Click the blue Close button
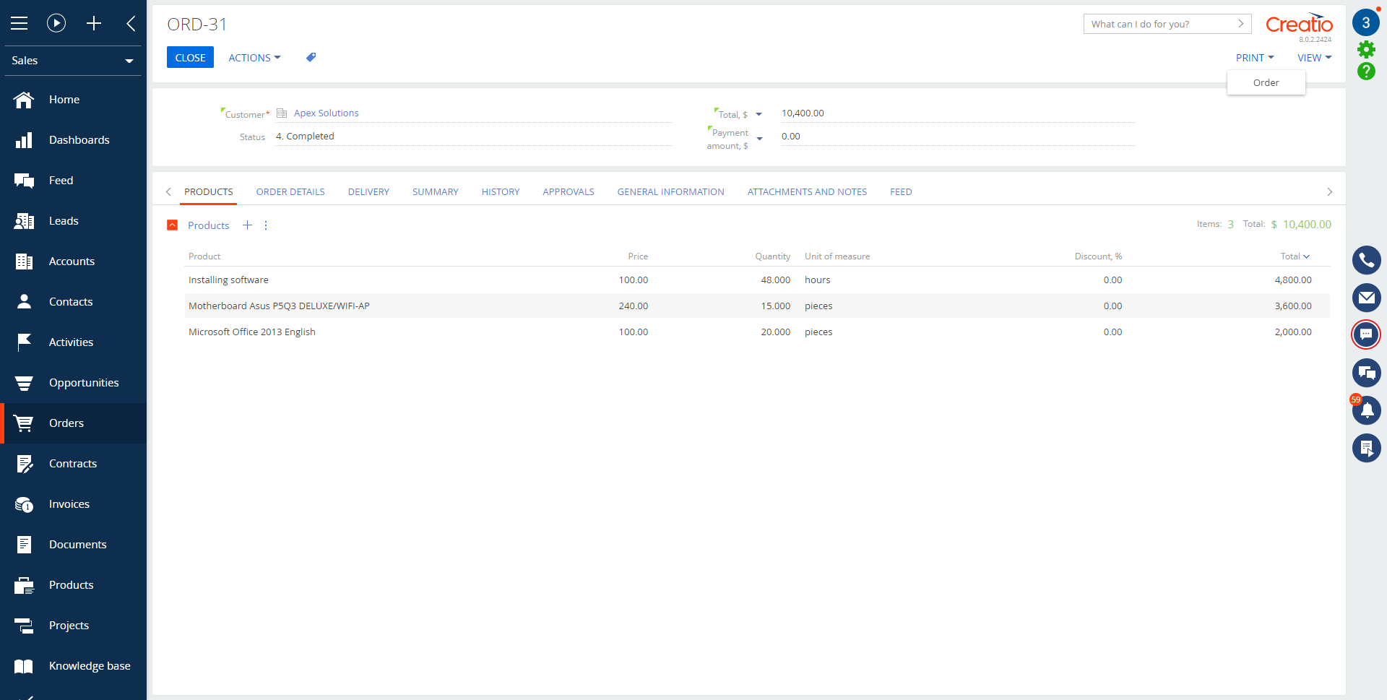The image size is (1387, 700). (x=190, y=58)
